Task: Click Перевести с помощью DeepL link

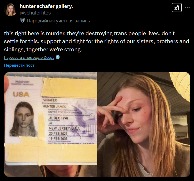Action: tap(29, 58)
